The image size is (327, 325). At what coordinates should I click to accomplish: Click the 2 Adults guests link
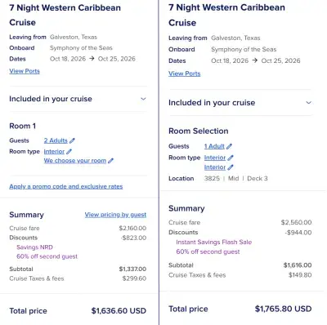[56, 140]
